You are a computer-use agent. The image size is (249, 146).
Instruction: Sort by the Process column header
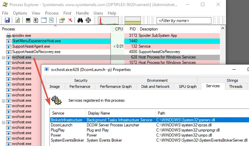[x=55, y=29]
